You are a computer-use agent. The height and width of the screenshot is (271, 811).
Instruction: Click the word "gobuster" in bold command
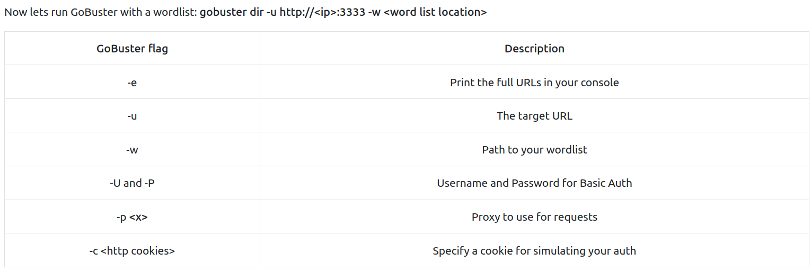[x=223, y=12]
